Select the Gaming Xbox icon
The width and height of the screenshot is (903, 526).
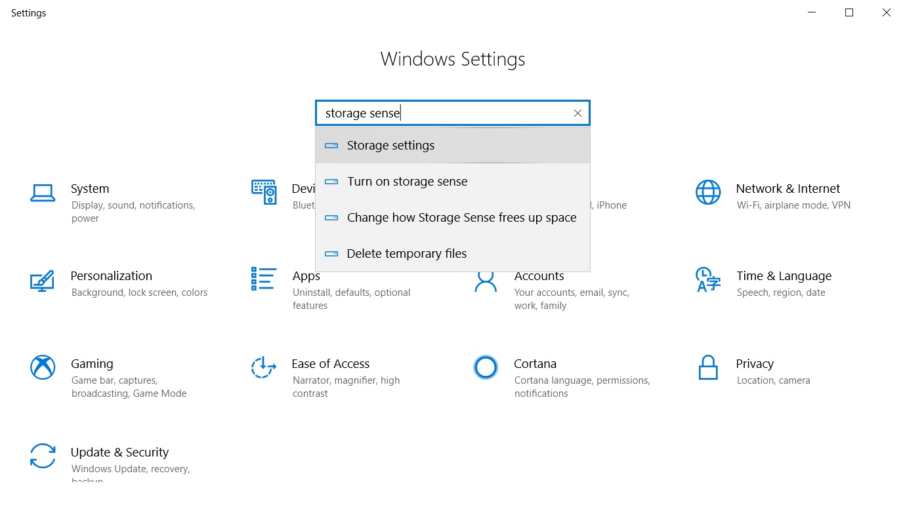click(43, 367)
